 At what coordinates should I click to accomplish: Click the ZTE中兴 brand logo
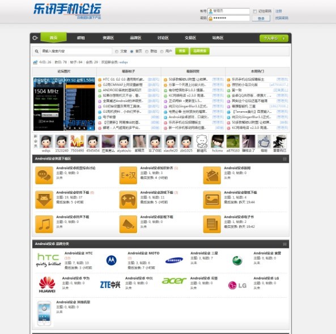click(x=110, y=285)
